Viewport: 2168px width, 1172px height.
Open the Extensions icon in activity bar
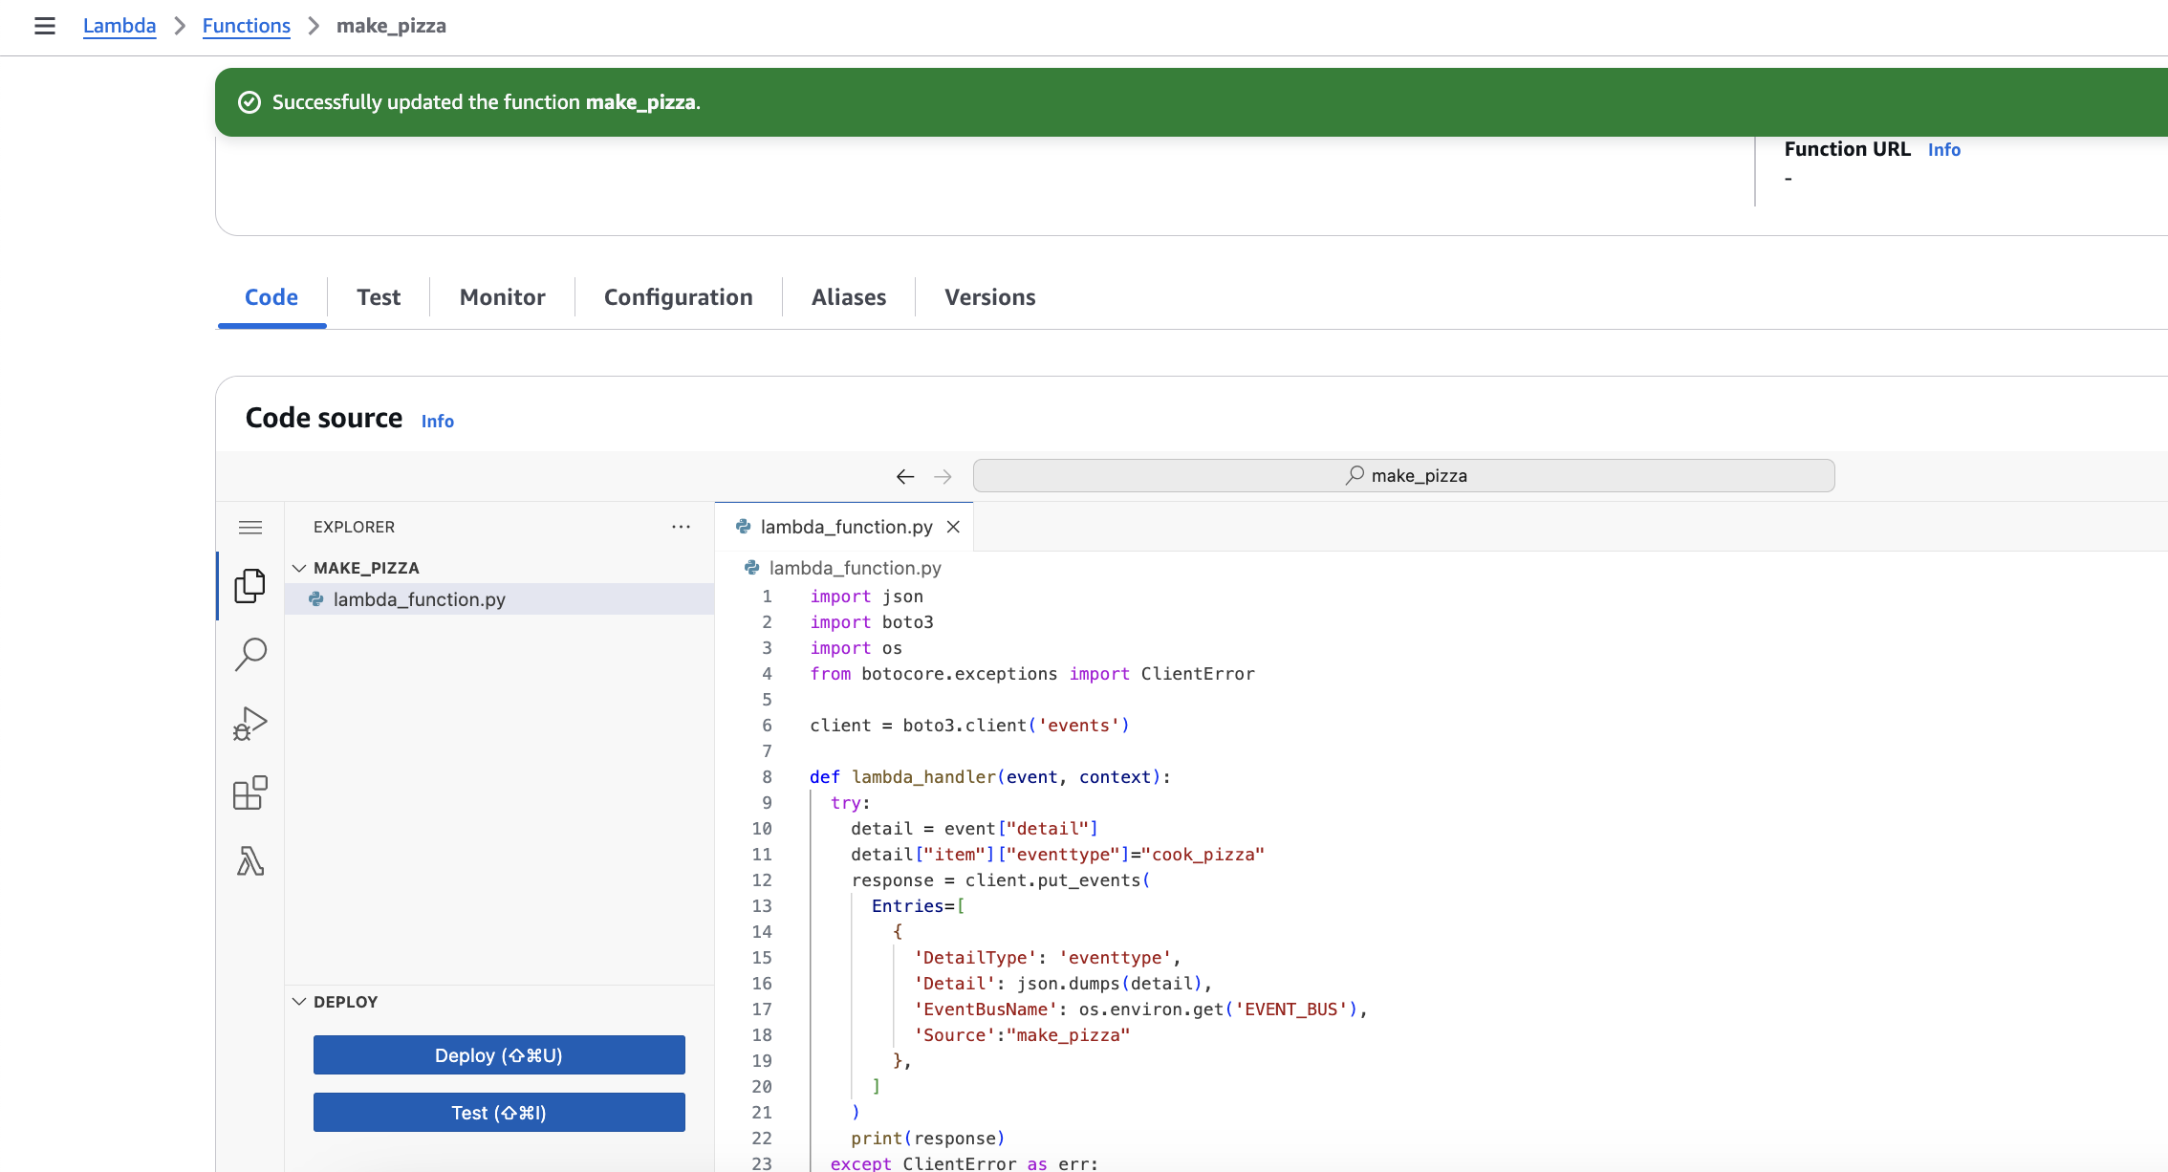(250, 792)
